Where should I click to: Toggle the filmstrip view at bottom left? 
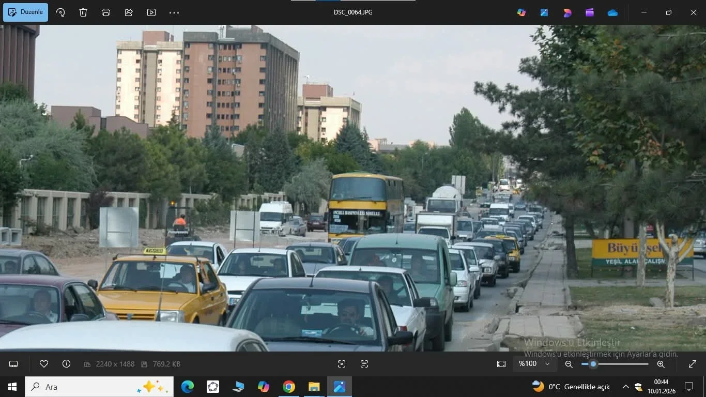[13, 364]
